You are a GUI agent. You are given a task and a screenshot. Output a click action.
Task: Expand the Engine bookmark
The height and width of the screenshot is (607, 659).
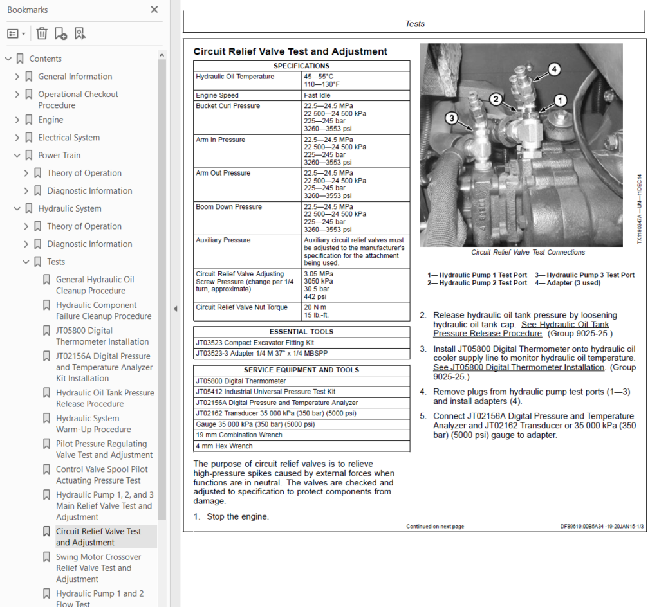17,120
